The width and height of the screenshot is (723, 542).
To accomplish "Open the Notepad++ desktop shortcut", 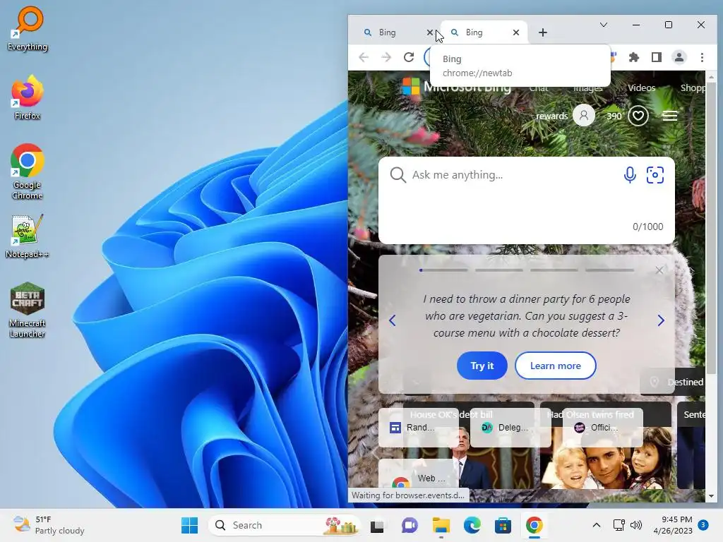I will click(28, 236).
